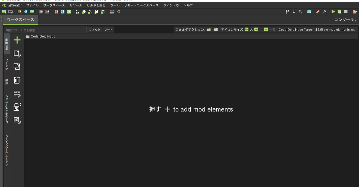Click the pickaxe tool pack icon
This screenshot has height=187, width=359.
[90, 12]
